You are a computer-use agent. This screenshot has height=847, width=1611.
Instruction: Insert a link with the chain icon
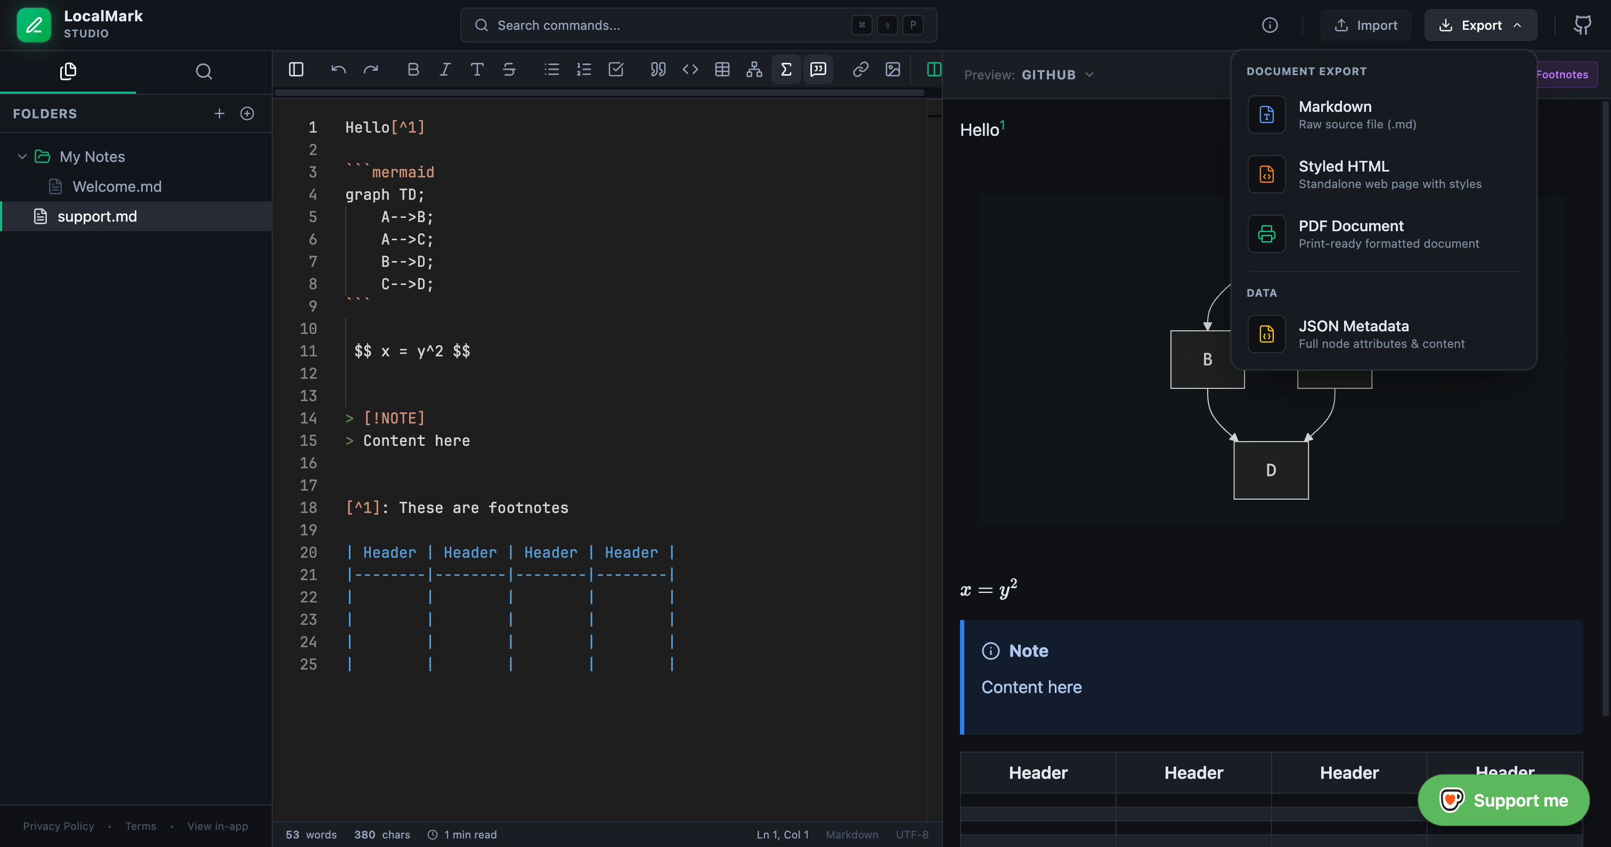click(860, 69)
